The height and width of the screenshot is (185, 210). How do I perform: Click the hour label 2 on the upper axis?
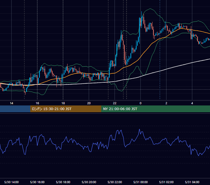[x=166, y=103]
